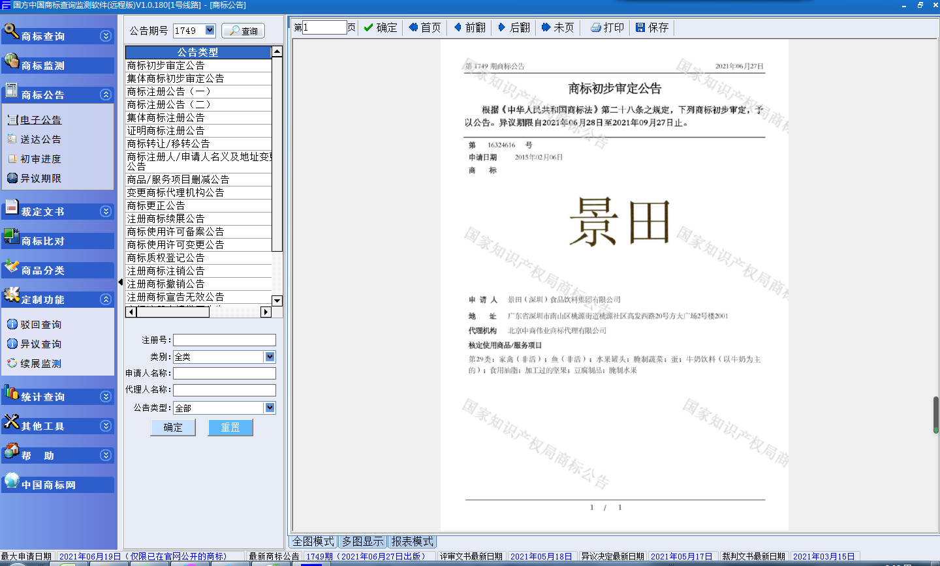Open 异议期限 in the sidebar
This screenshot has height=566, width=940.
(x=40, y=178)
